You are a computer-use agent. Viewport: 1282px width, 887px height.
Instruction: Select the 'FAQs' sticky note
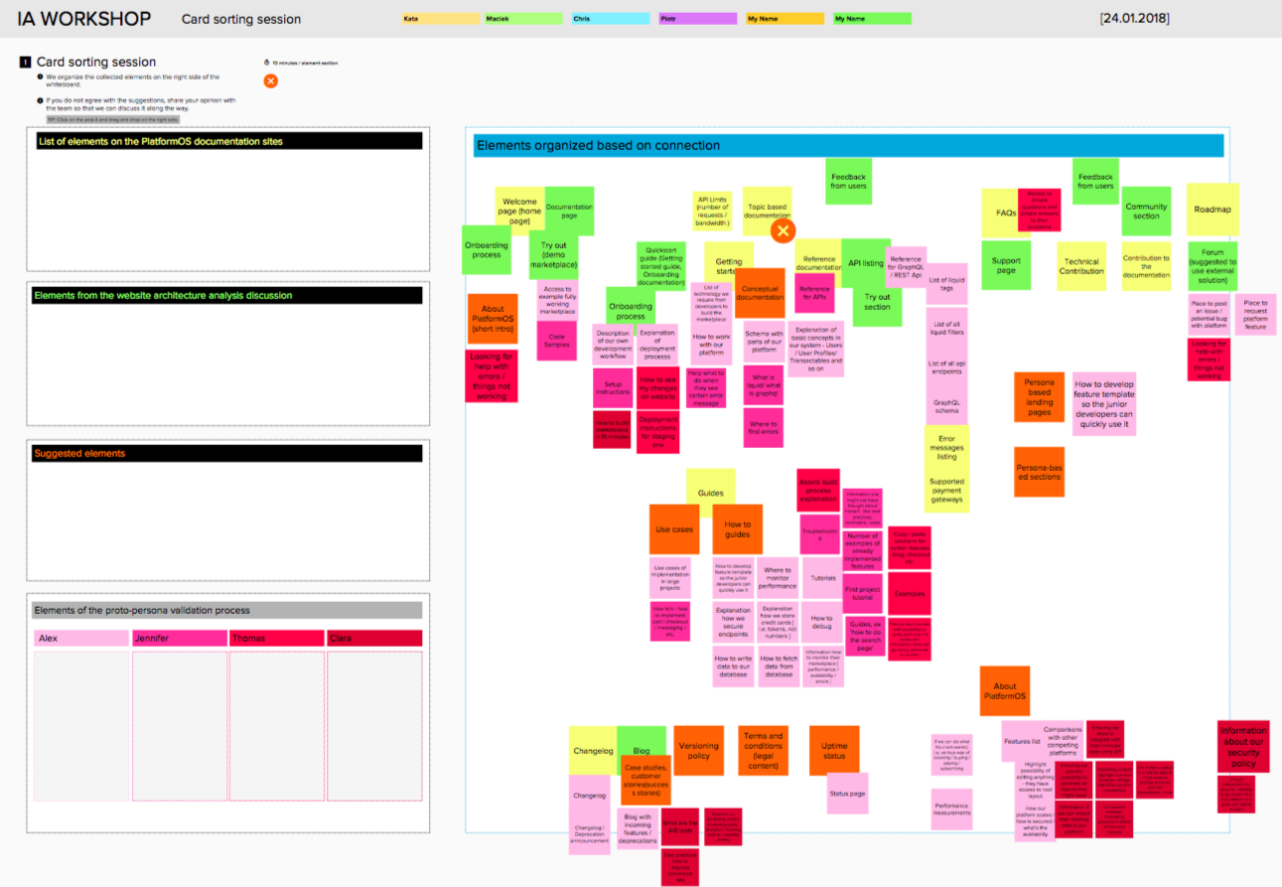point(1006,211)
